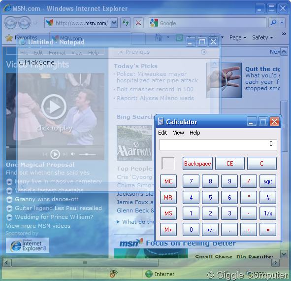291x281 pixels.
Task: Click the C clear button in Calculator
Action: pos(261,164)
